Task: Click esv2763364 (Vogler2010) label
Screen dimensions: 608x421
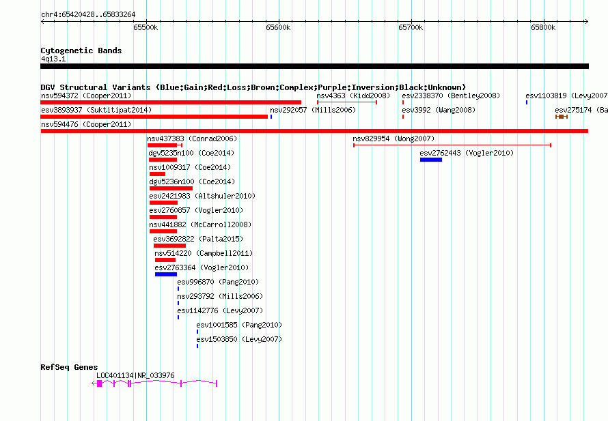Action: click(202, 267)
